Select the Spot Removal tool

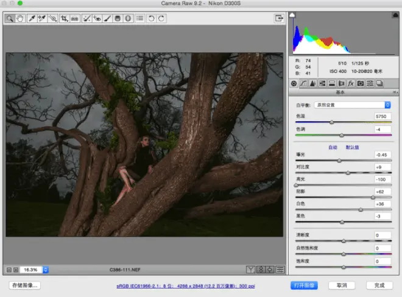pos(86,18)
